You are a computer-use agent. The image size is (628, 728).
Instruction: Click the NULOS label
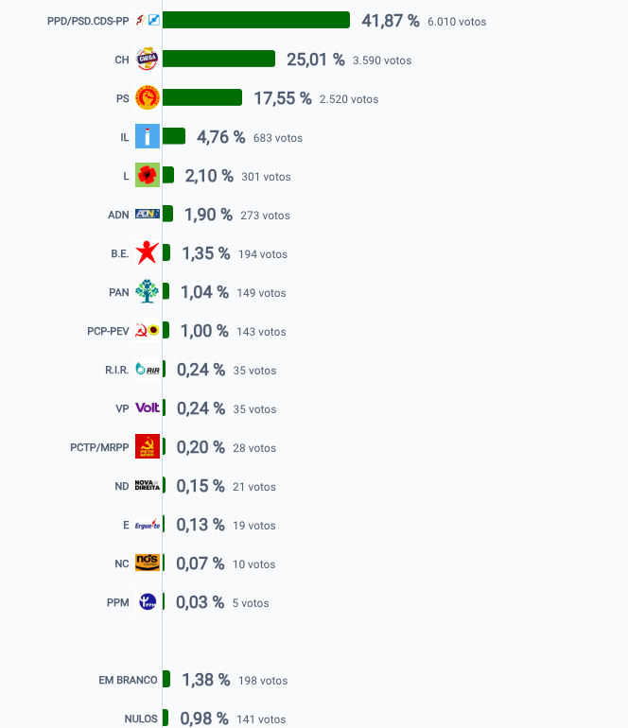(141, 719)
